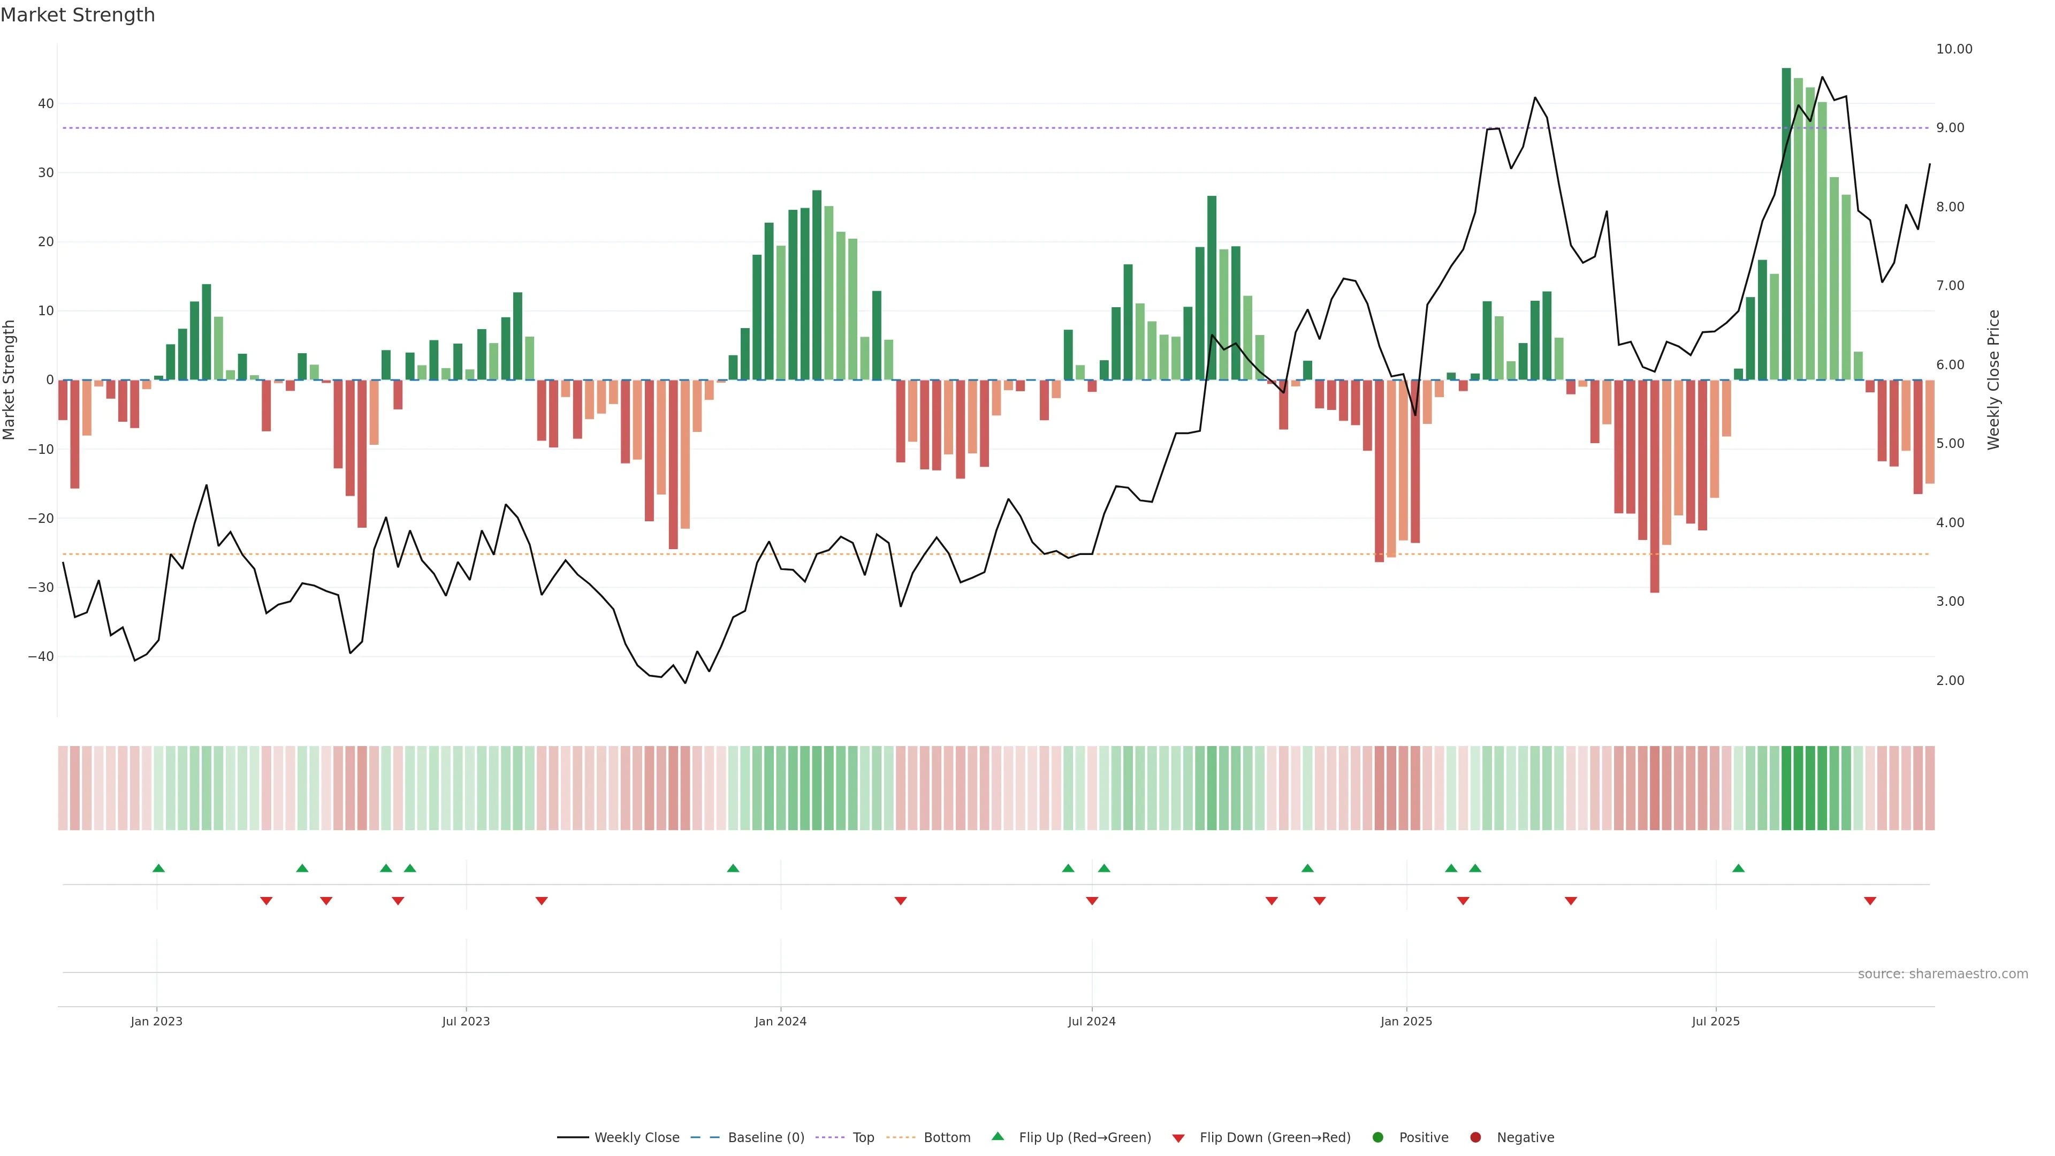Click the Jul 2025 x-axis label
The height and width of the screenshot is (1156, 2055).
coord(1715,1021)
